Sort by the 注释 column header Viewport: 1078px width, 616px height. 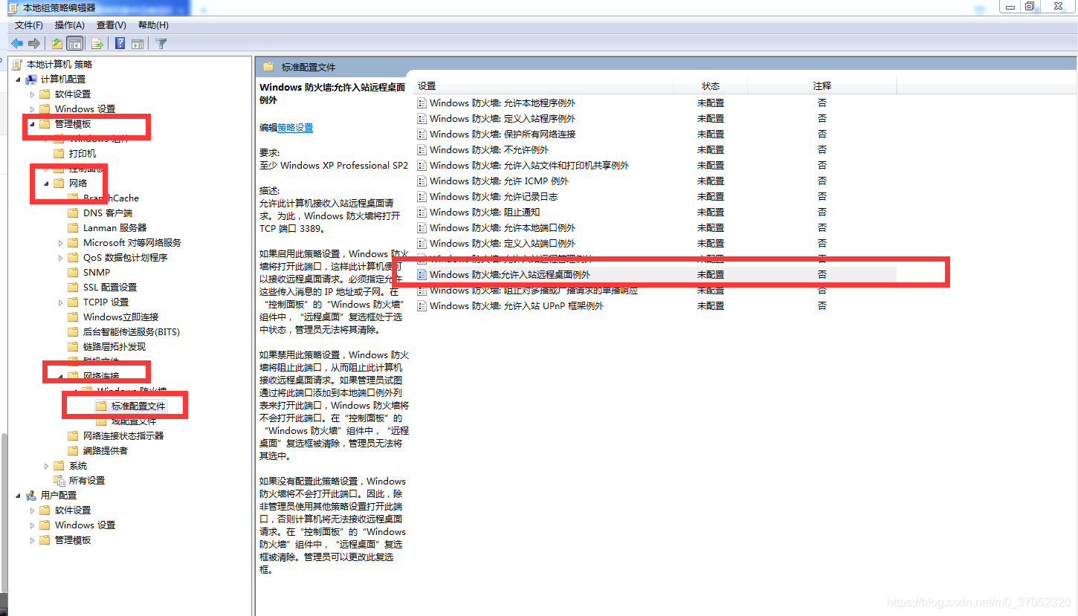tap(822, 86)
